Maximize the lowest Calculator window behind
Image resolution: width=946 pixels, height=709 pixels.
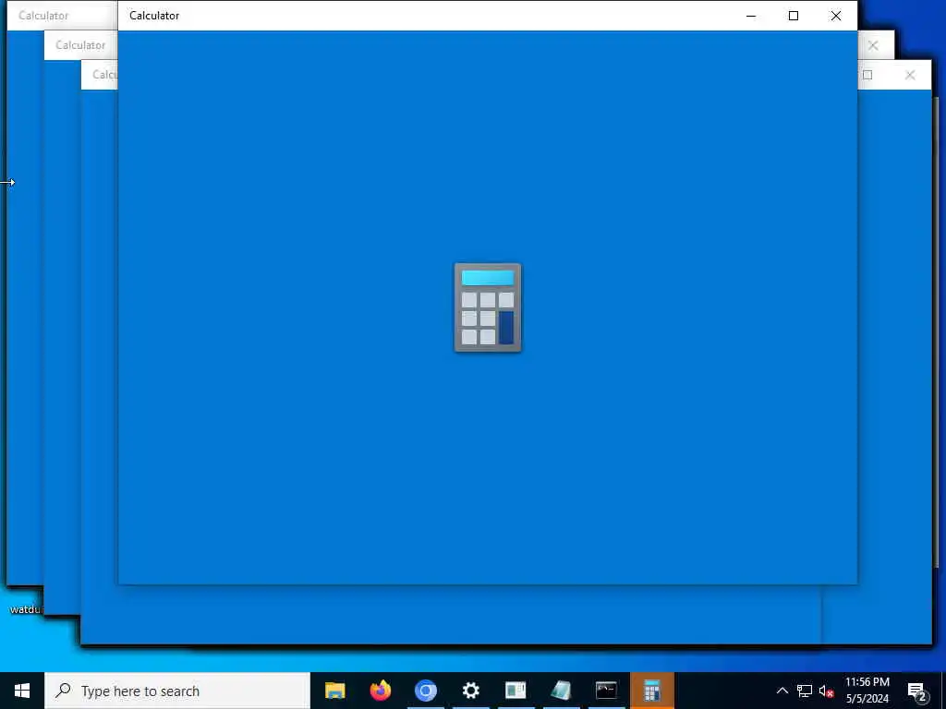tap(867, 75)
